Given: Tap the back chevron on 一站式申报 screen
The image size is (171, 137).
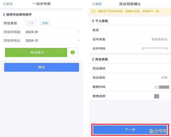Looking at the screenshot, I should click(4, 4).
